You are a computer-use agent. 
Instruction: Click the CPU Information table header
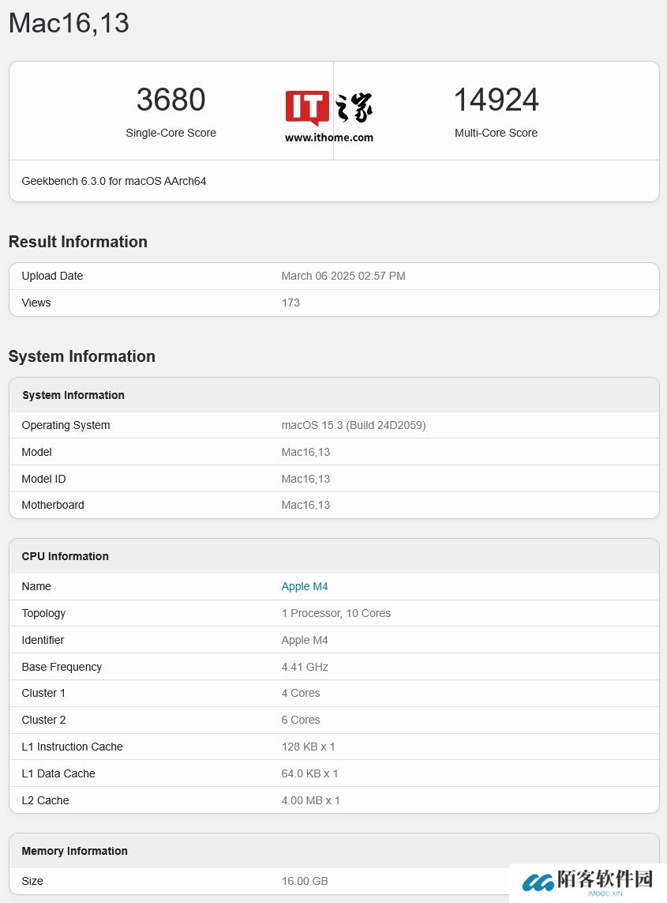66,556
